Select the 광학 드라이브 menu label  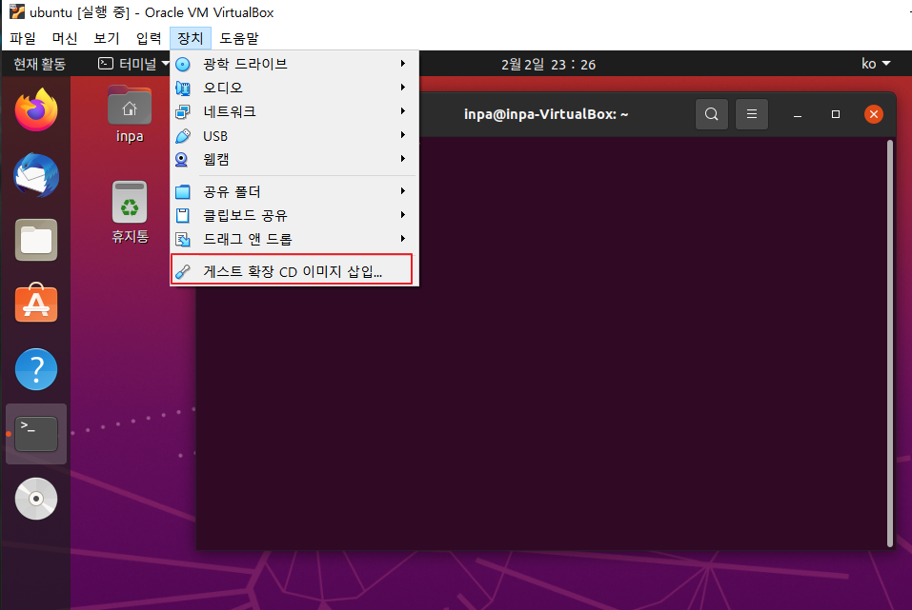click(245, 64)
